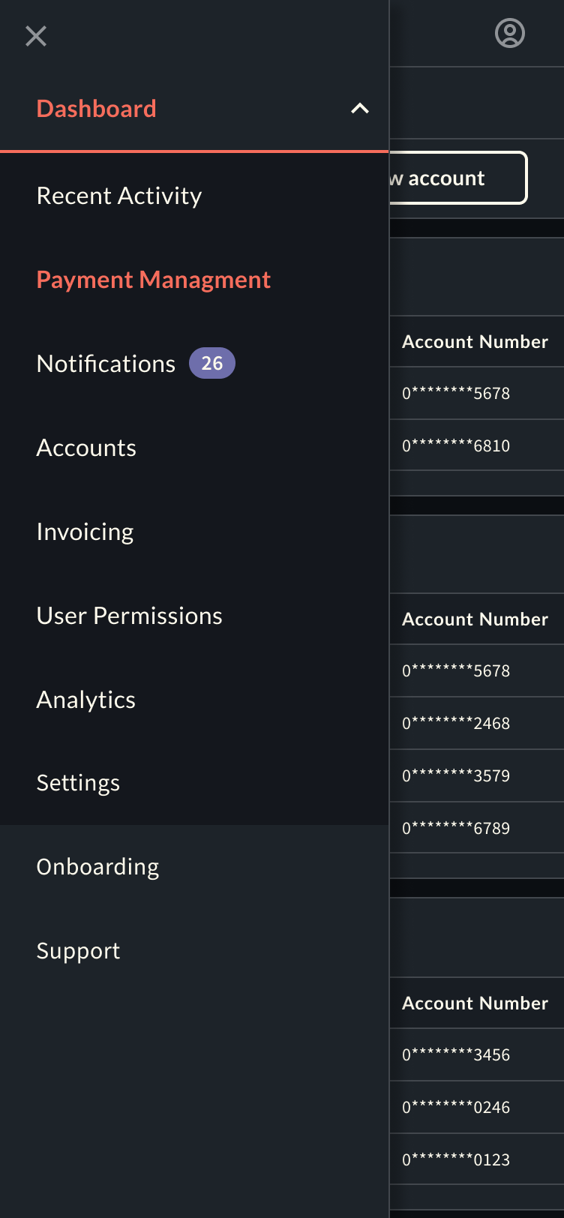Image resolution: width=564 pixels, height=1218 pixels.
Task: Navigate to Accounts
Action: tap(86, 448)
